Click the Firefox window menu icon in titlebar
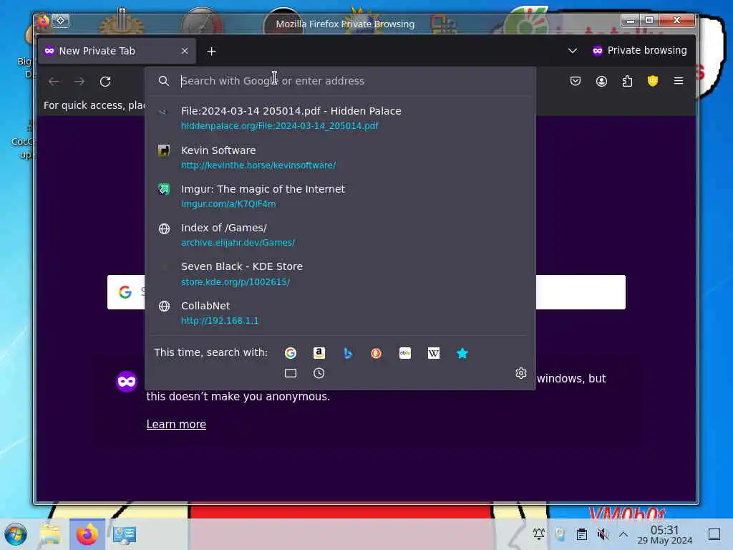 point(44,21)
